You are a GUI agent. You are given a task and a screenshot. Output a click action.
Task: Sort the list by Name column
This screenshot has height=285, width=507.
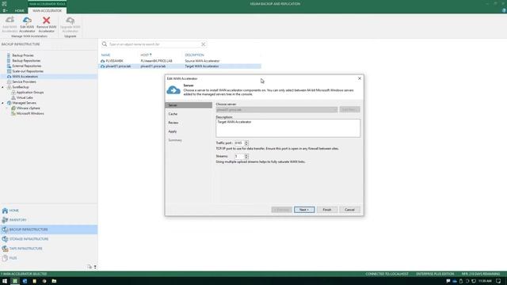pyautogui.click(x=105, y=55)
